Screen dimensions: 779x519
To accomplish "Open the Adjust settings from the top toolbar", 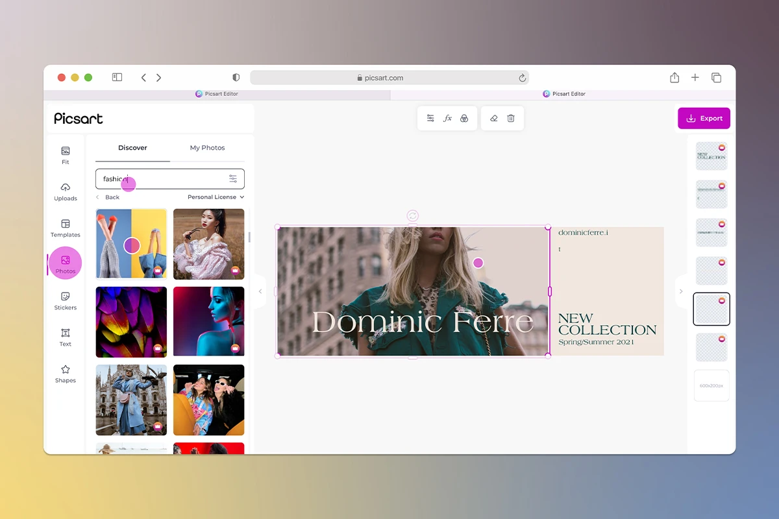I will (x=430, y=118).
